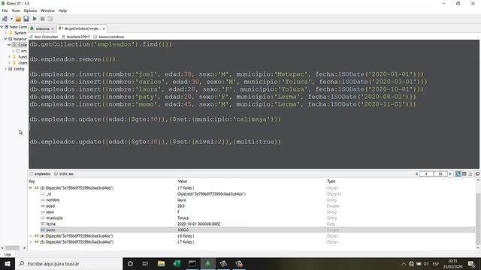Screen dimensions: 481x270
Task: Expand the Functions folder node
Action: [9, 57]
